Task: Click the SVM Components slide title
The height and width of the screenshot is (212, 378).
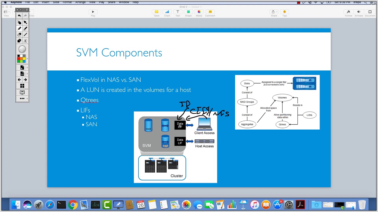Action: pos(119,53)
